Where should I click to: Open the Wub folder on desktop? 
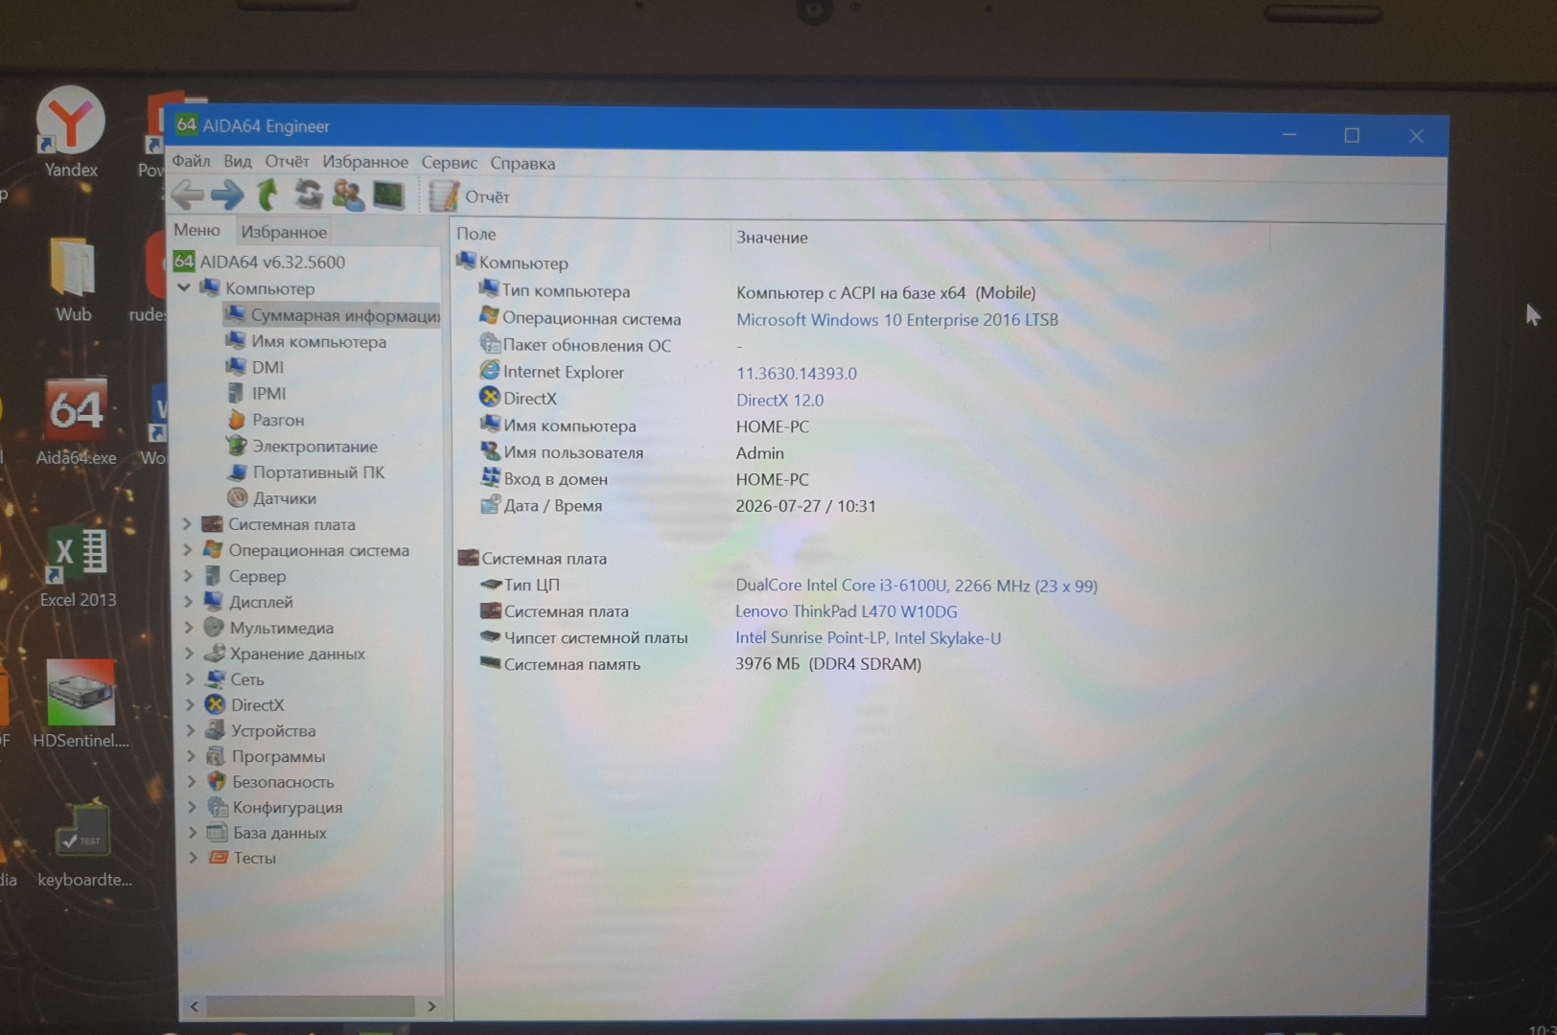[73, 280]
